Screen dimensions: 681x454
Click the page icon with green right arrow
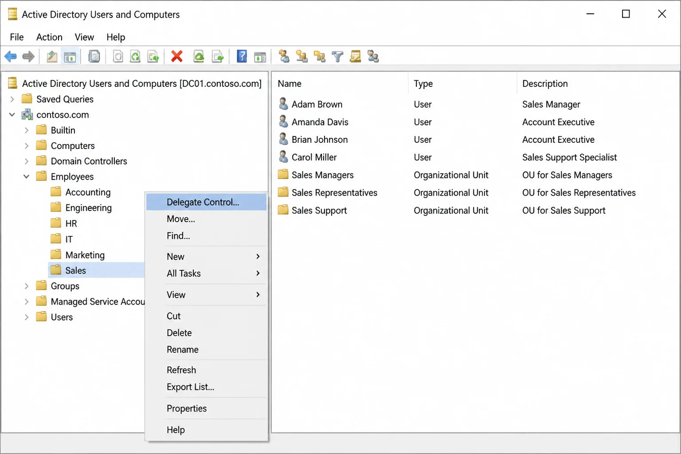[x=218, y=56]
